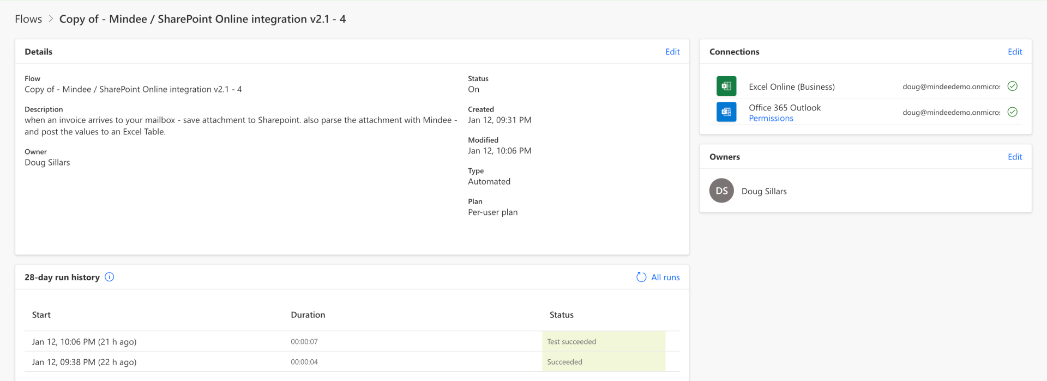Click the flow name value under Flow label
Image resolution: width=1047 pixels, height=381 pixels.
[x=133, y=89]
